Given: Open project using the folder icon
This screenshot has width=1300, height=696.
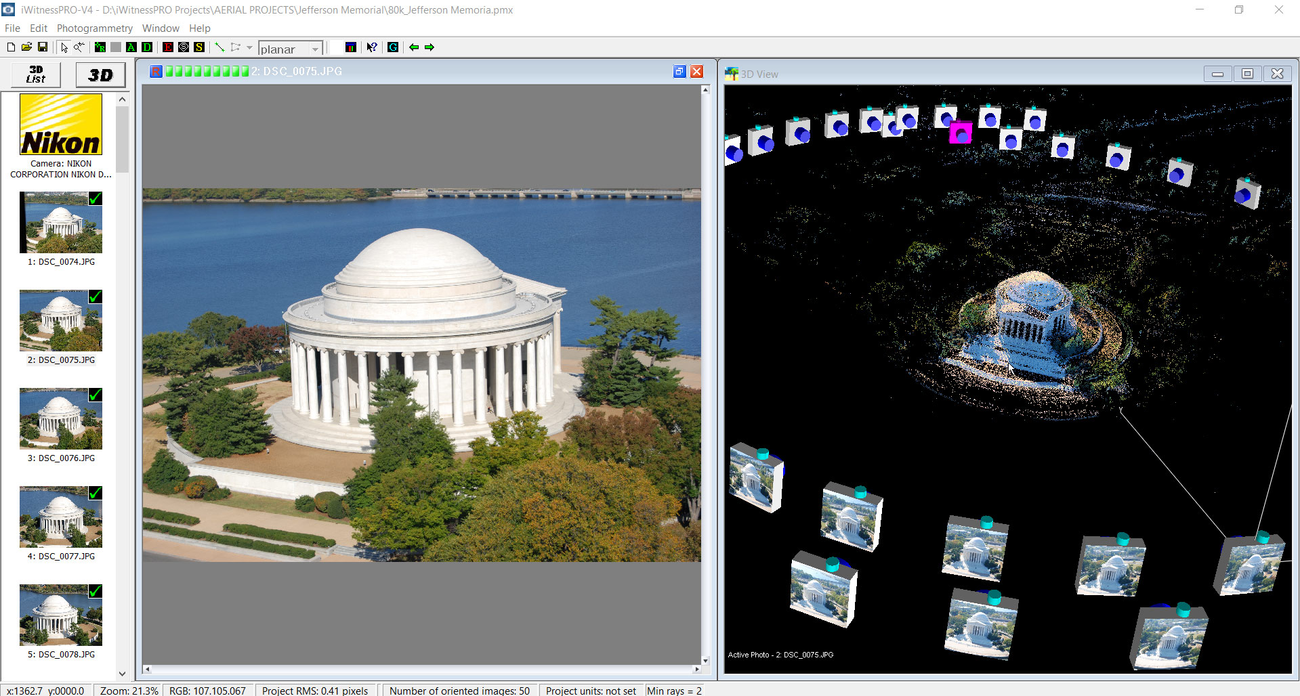Looking at the screenshot, I should 26,47.
